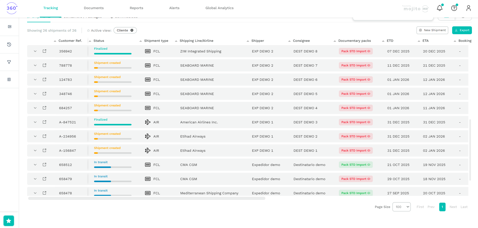This screenshot has width=478, height=228.
Task: Click the New Shipment button
Action: [432, 30]
